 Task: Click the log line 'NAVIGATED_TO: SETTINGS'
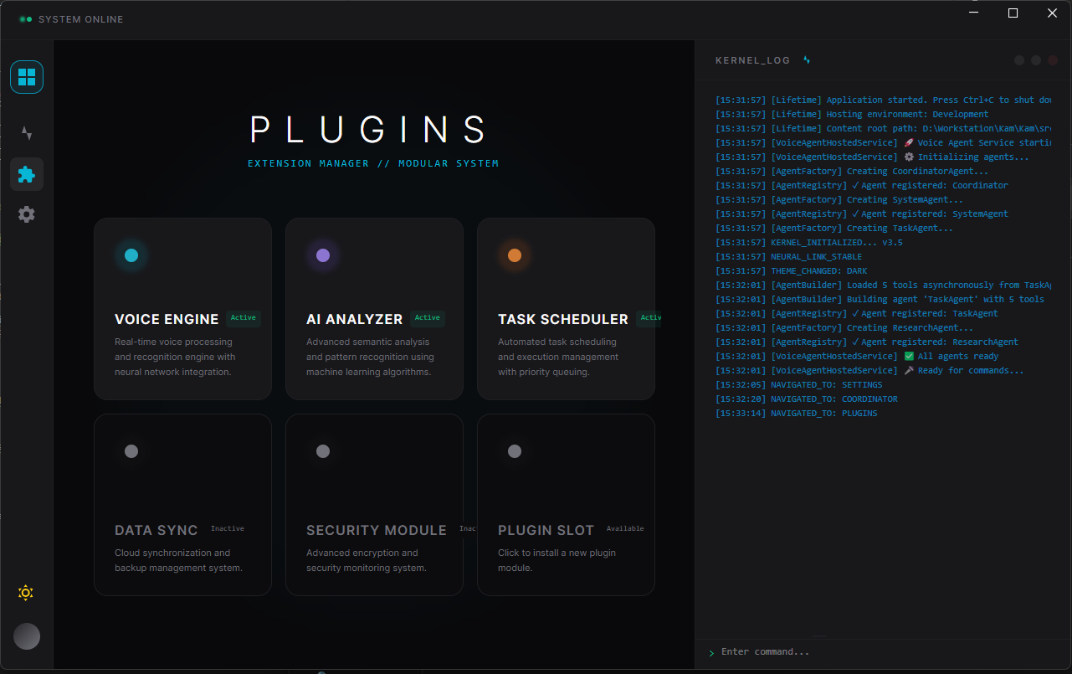point(798,385)
